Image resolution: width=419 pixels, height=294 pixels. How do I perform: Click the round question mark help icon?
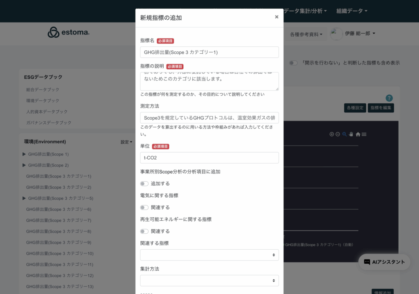click(x=389, y=98)
